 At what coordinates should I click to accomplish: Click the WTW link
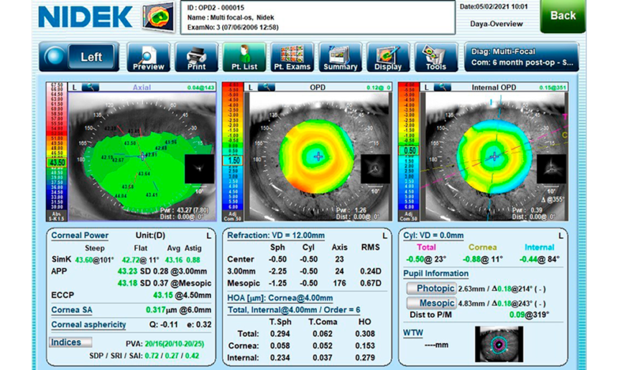[x=413, y=333]
